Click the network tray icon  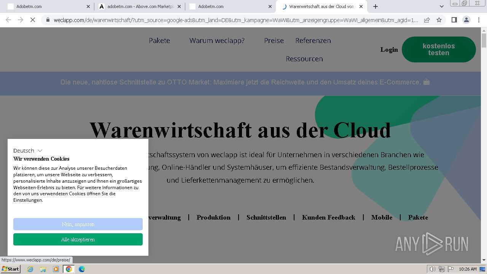(442, 269)
